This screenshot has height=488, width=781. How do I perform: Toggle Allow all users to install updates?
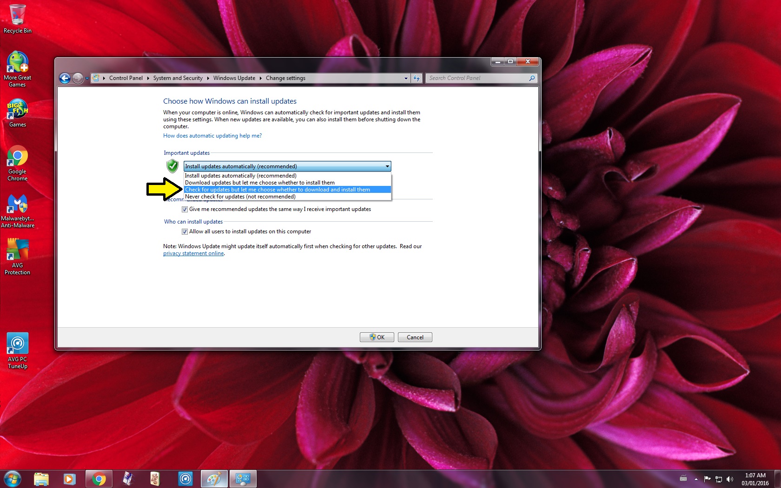pyautogui.click(x=185, y=232)
